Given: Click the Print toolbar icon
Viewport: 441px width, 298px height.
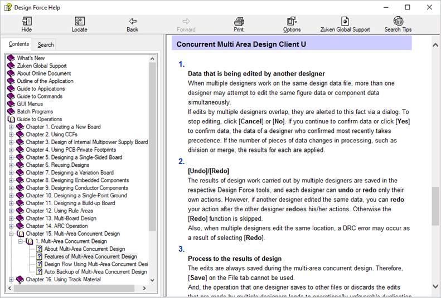Looking at the screenshot, I should pyautogui.click(x=239, y=24).
